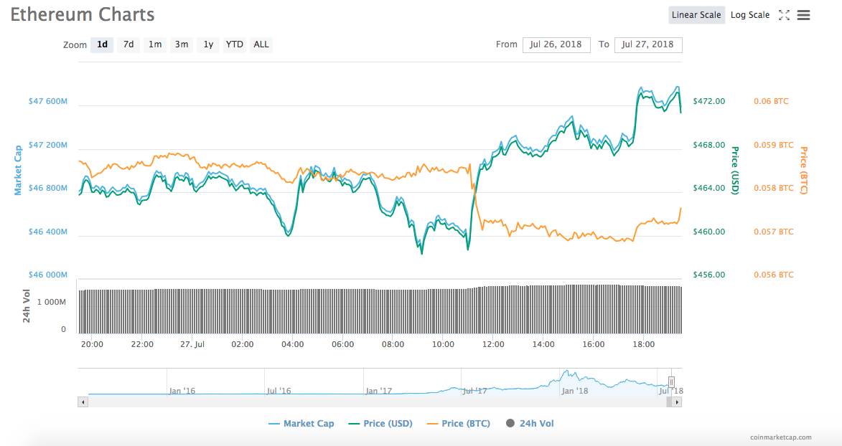Edit the From date field
Screen dimensions: 842x446
[556, 44]
